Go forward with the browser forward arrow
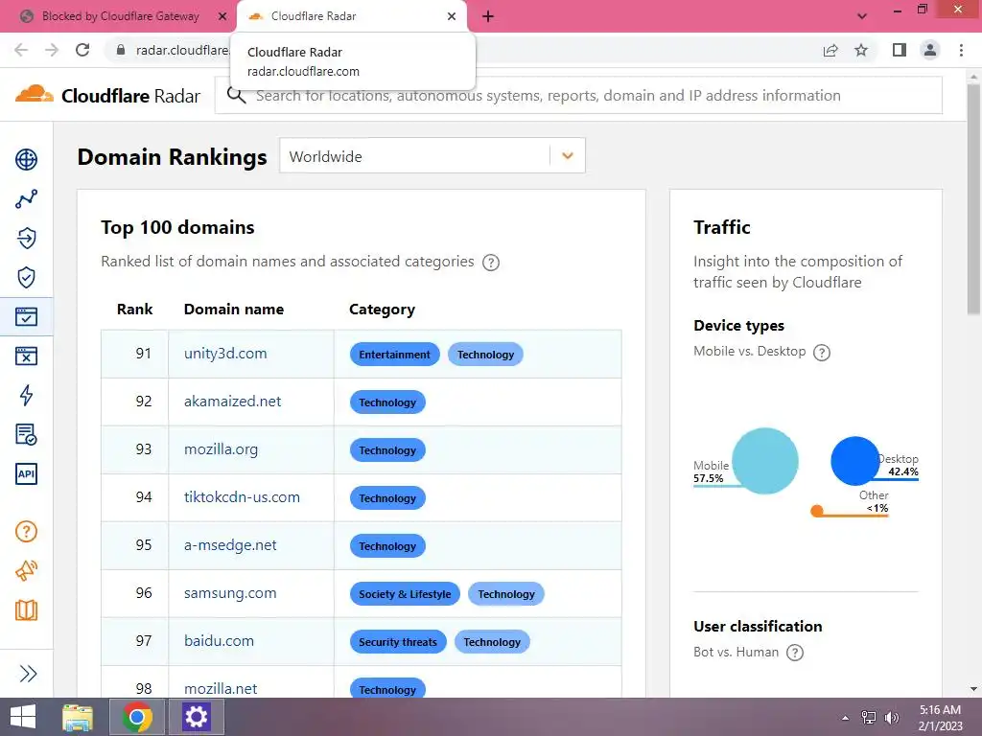This screenshot has width=982, height=736. (x=52, y=50)
